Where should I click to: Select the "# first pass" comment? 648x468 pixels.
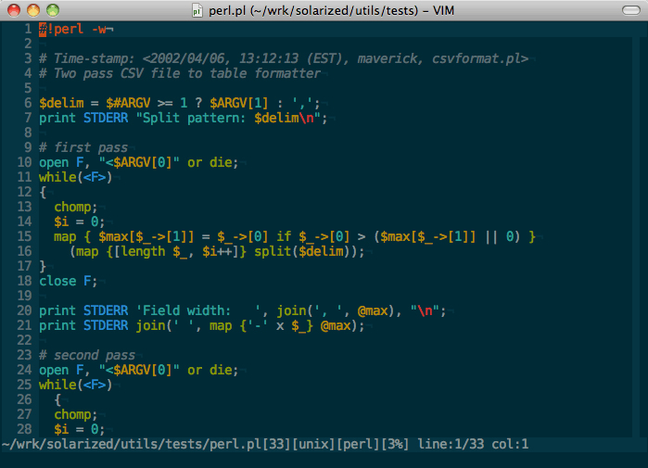83,147
